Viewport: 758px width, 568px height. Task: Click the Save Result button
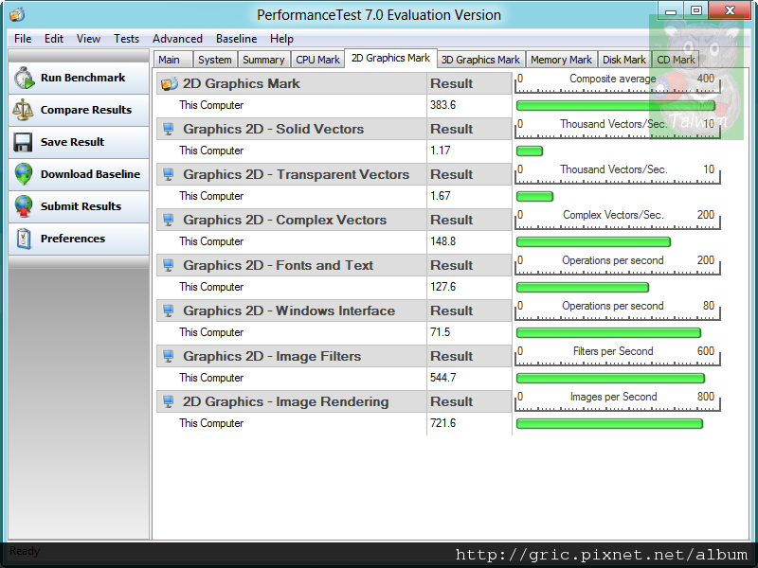pyautogui.click(x=79, y=142)
